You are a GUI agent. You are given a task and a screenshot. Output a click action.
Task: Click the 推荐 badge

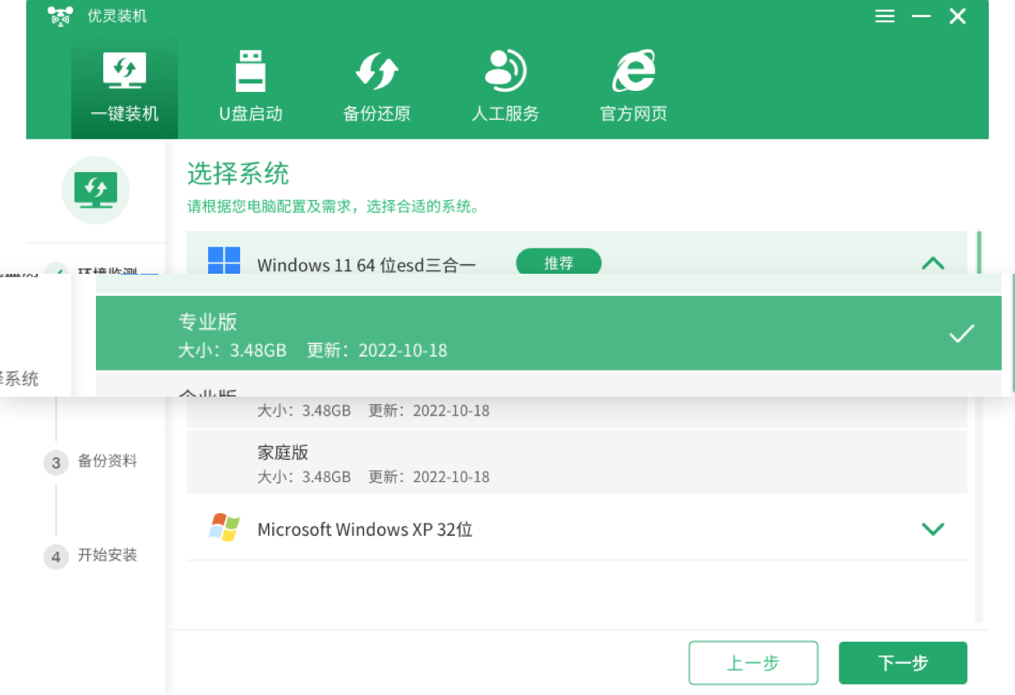[558, 263]
